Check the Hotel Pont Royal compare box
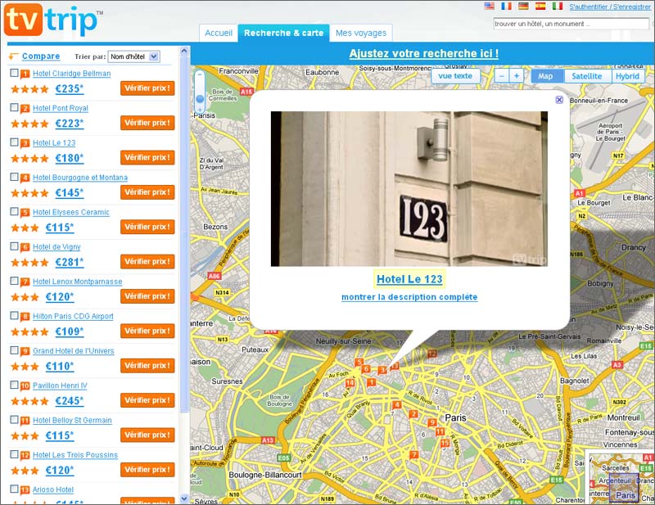Image resolution: width=655 pixels, height=505 pixels. (14, 107)
